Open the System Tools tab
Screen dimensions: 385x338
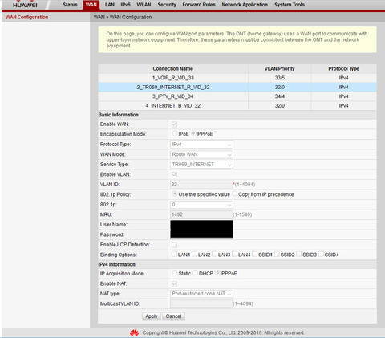(x=290, y=5)
